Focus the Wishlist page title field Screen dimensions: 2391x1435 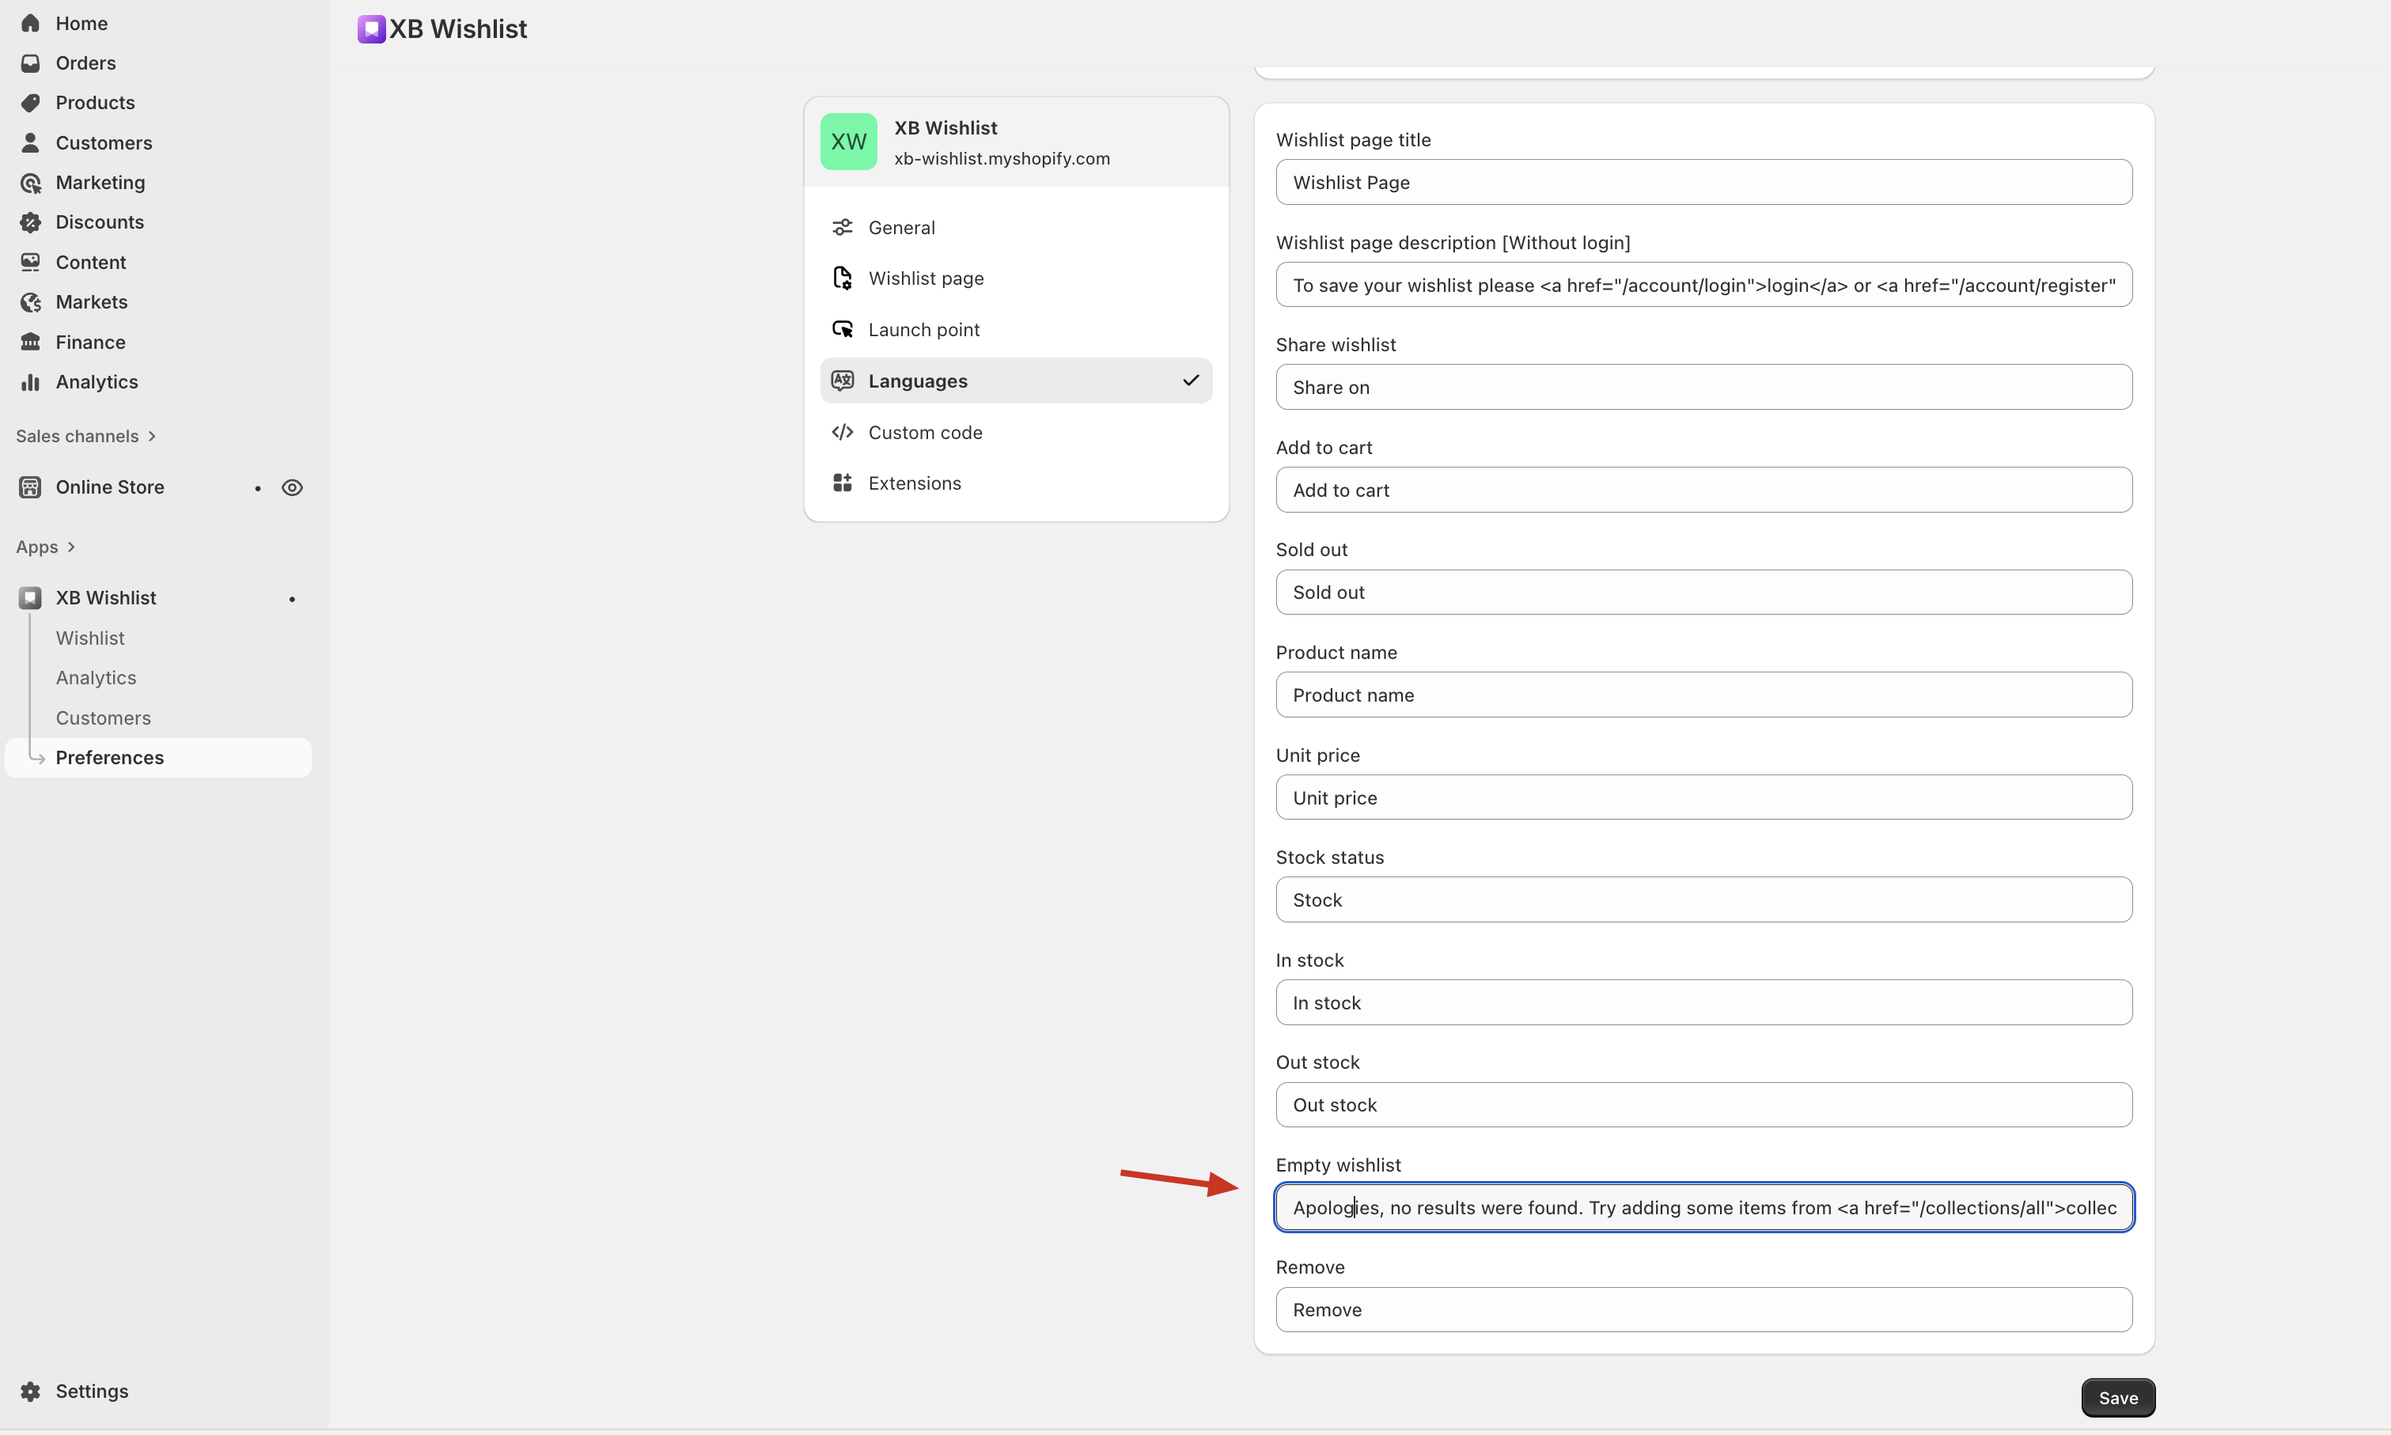(x=1703, y=182)
